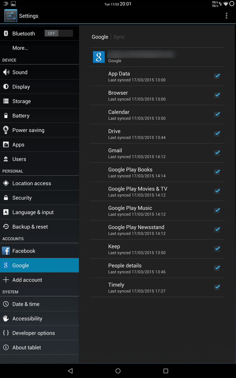Go back via Google breadcrumb title

(x=100, y=37)
